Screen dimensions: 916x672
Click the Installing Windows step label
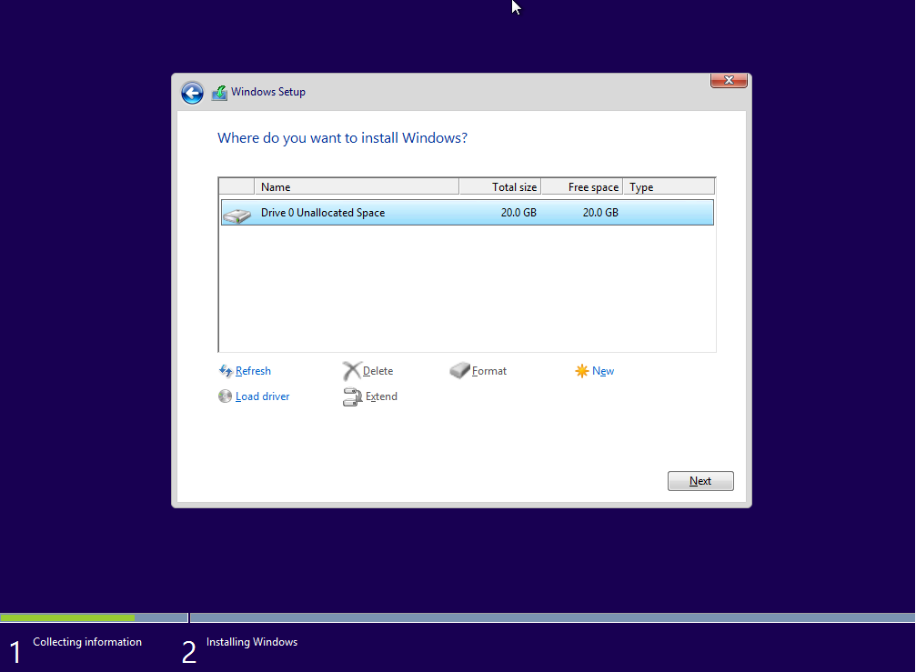click(252, 642)
